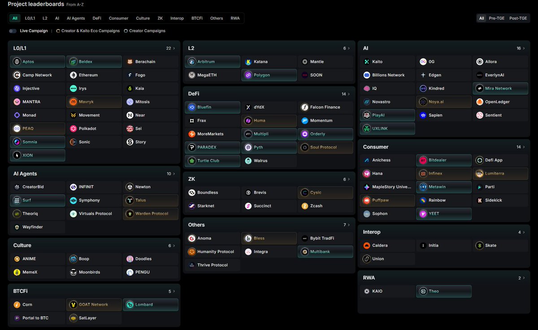Viewport: 538px width, 330px height.
Task: Open the GOAT Network leaderboard
Action: click(x=94, y=304)
